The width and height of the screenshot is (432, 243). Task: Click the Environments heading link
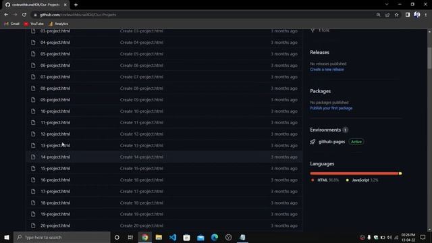[325, 130]
